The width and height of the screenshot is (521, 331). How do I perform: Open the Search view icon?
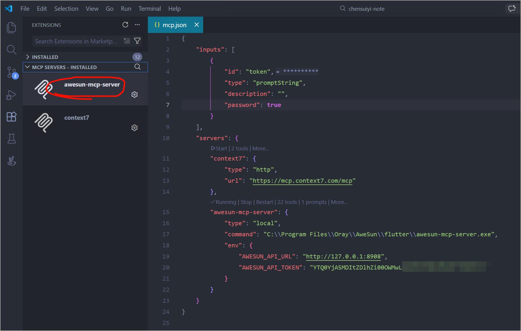pyautogui.click(x=11, y=50)
